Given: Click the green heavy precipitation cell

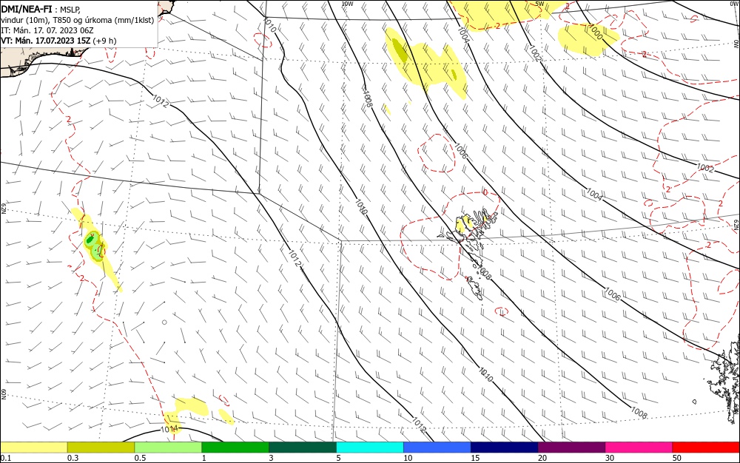Looking at the screenshot, I should point(90,239).
